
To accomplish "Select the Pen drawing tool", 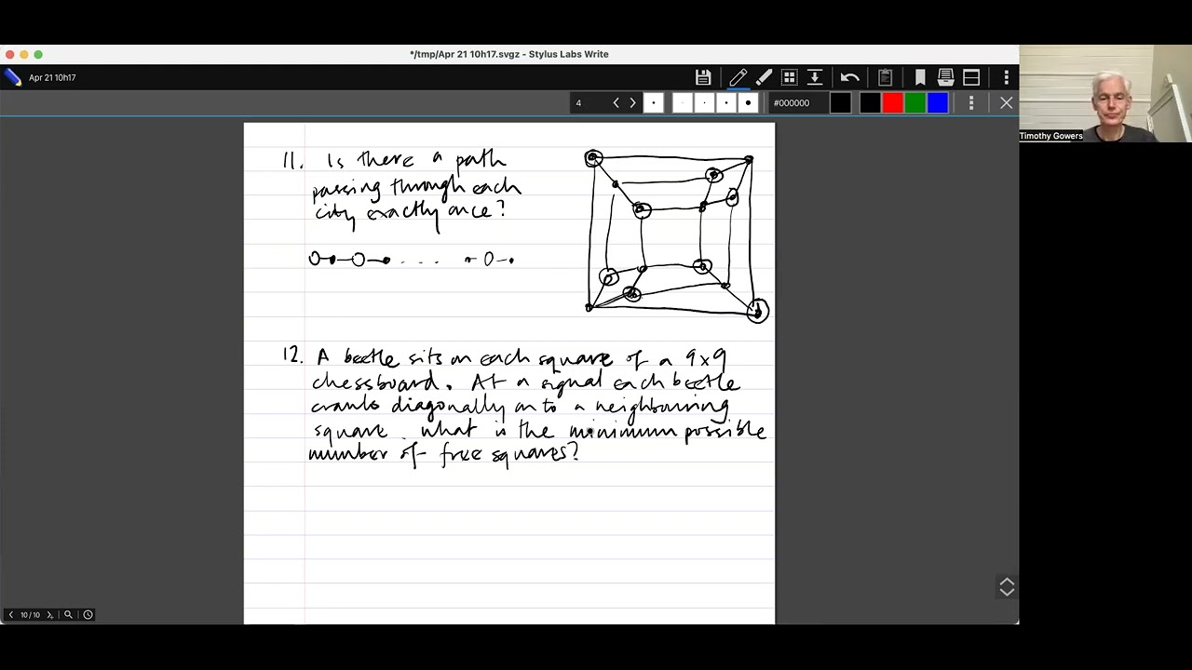I will pyautogui.click(x=738, y=77).
